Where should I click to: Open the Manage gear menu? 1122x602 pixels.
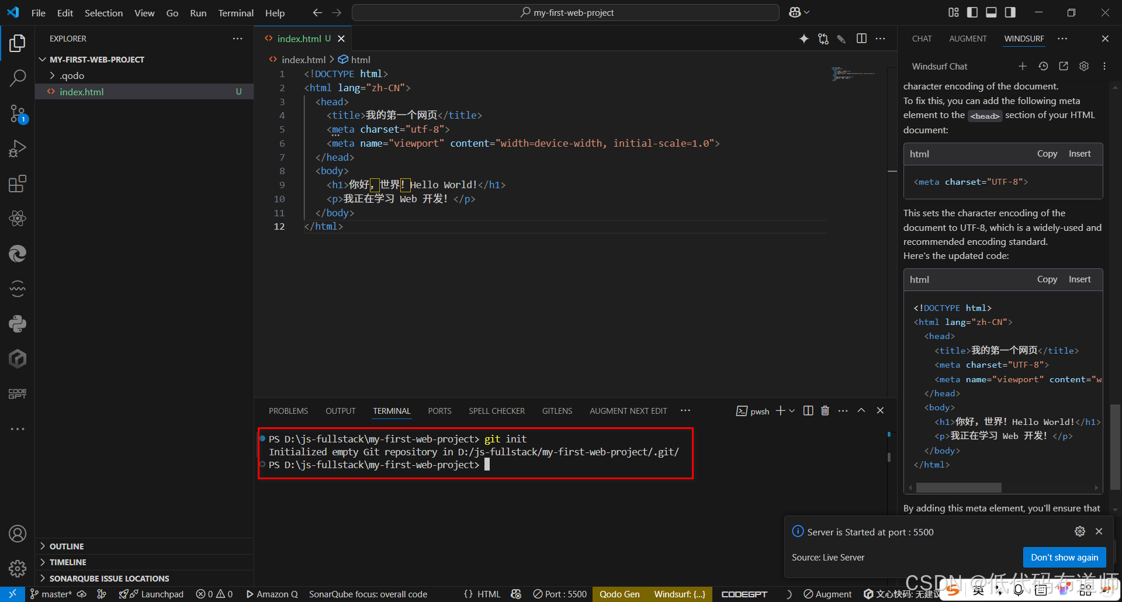[18, 568]
